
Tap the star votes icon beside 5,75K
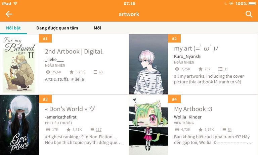(72, 72)
